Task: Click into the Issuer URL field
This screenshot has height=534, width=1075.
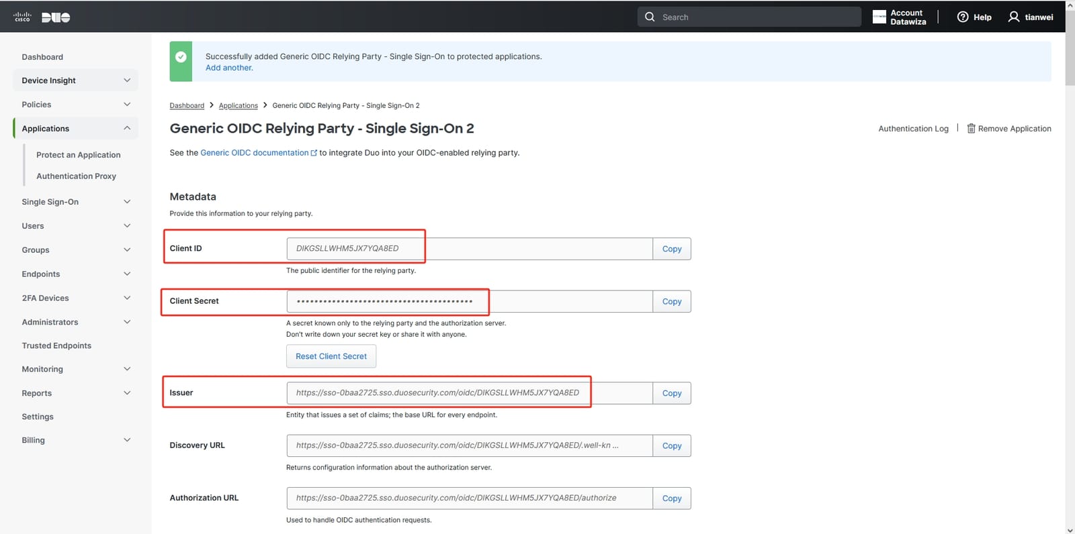Action: (470, 393)
